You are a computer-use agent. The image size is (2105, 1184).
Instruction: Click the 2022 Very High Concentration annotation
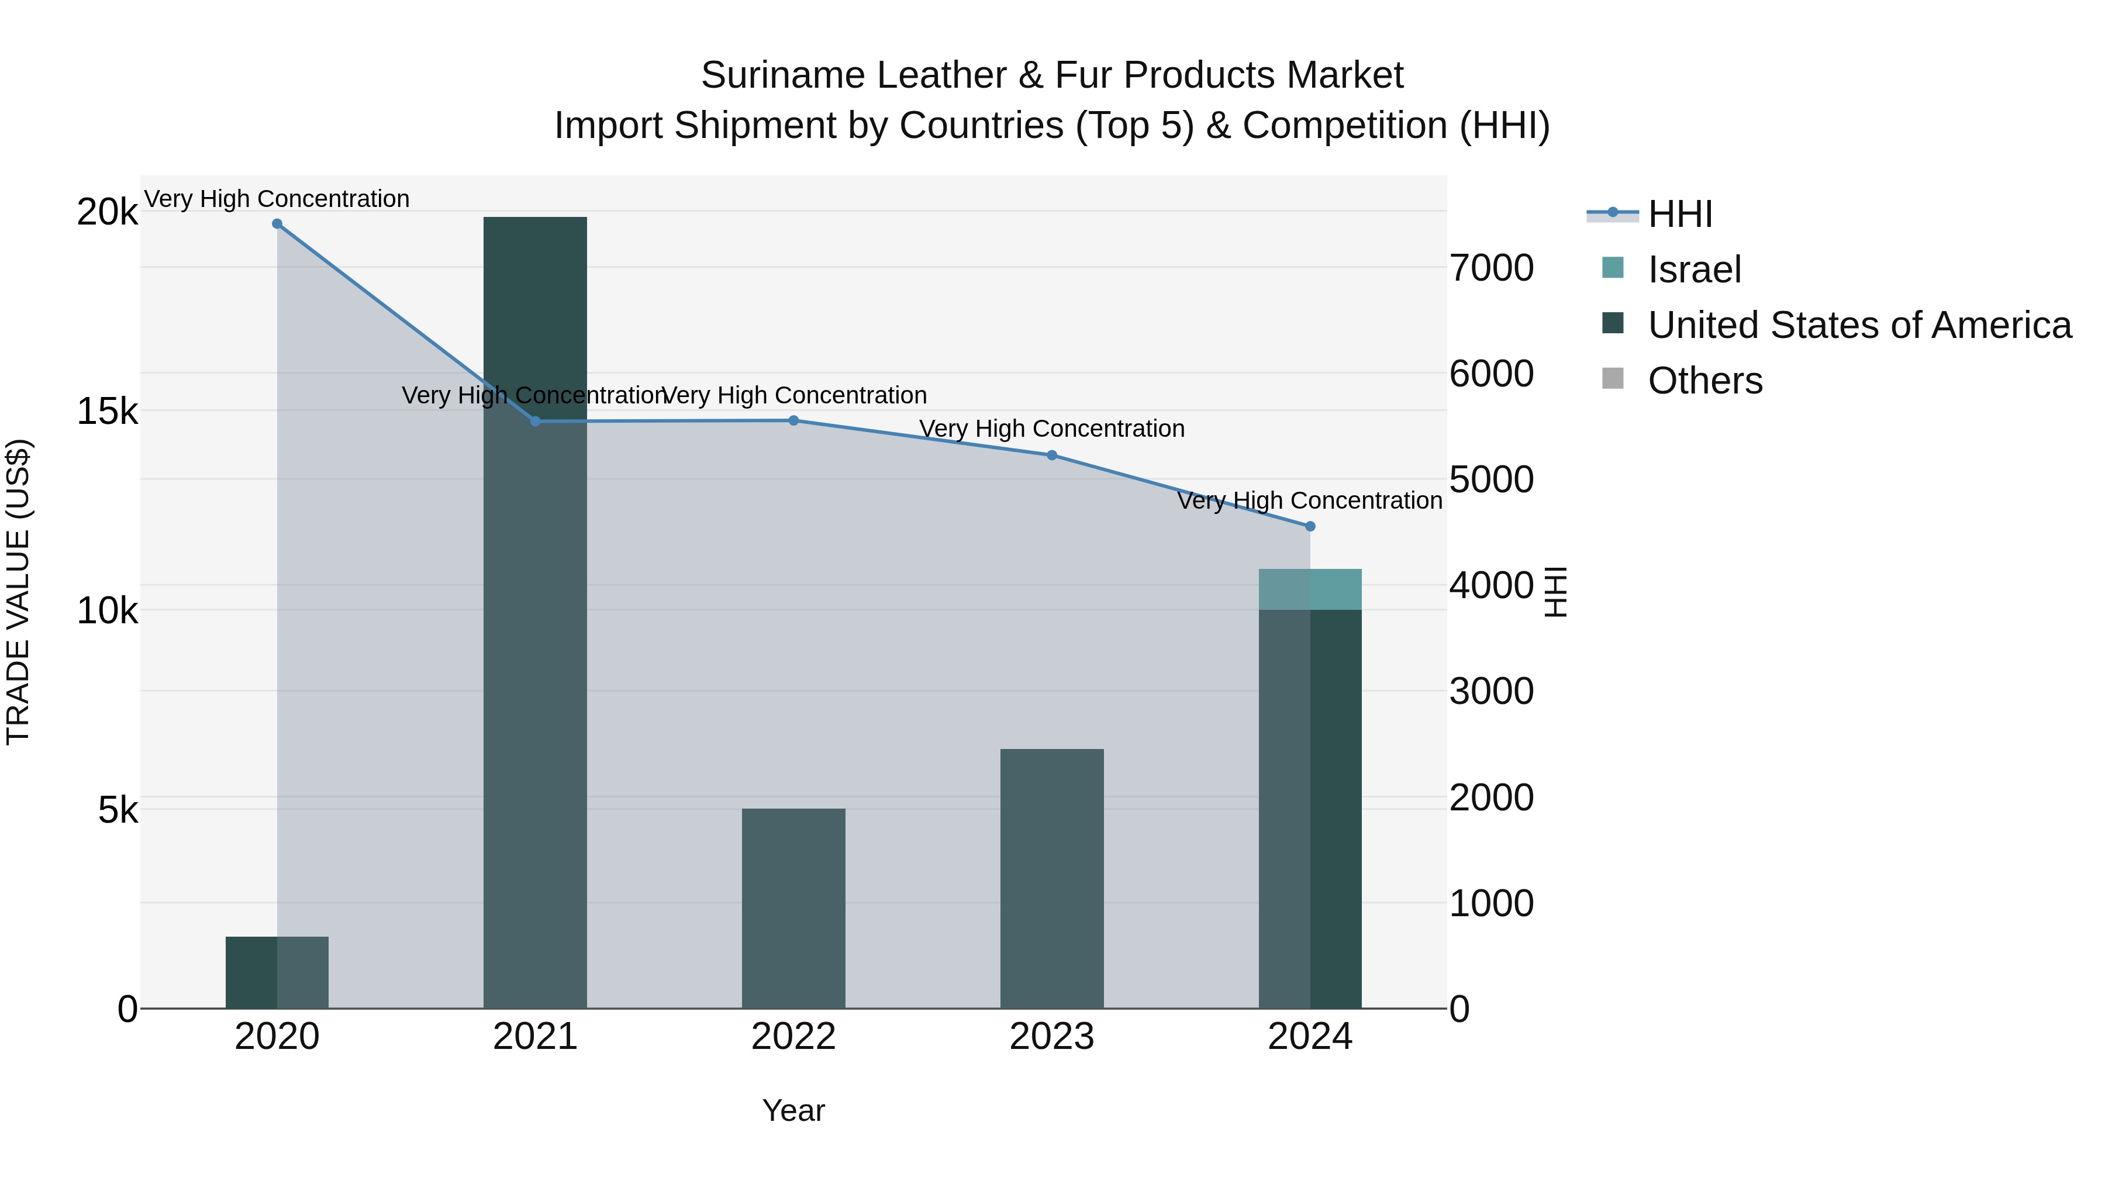[793, 395]
